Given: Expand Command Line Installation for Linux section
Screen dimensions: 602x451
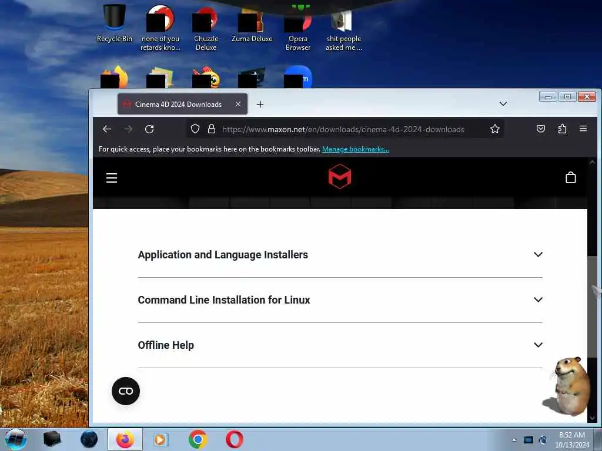Looking at the screenshot, I should click(538, 299).
